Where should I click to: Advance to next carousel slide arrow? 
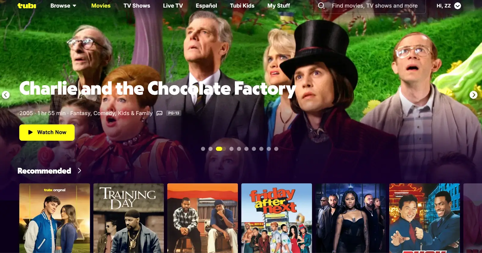[474, 95]
